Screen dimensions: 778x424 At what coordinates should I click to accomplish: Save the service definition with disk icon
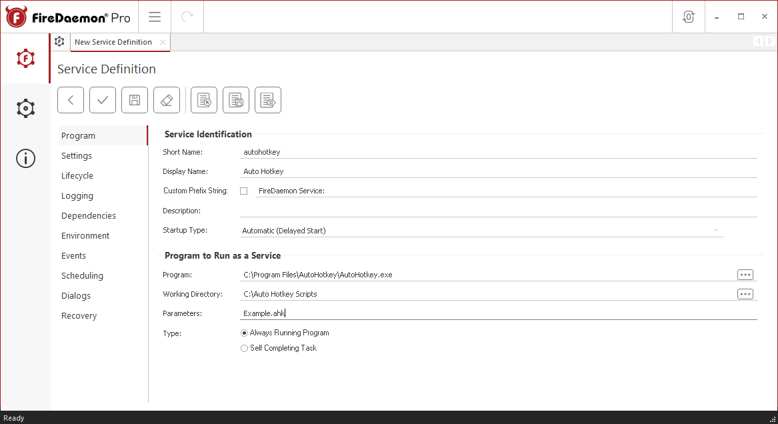(x=135, y=100)
